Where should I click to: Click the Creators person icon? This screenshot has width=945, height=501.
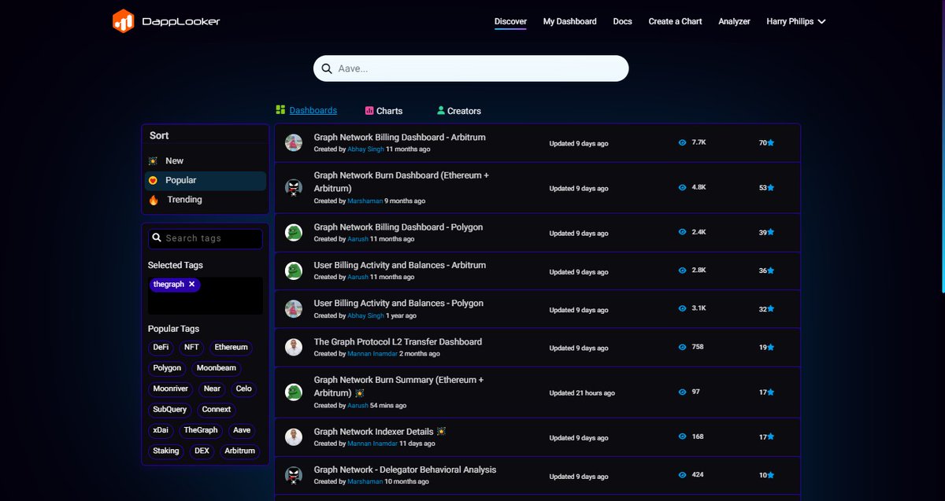click(x=441, y=111)
